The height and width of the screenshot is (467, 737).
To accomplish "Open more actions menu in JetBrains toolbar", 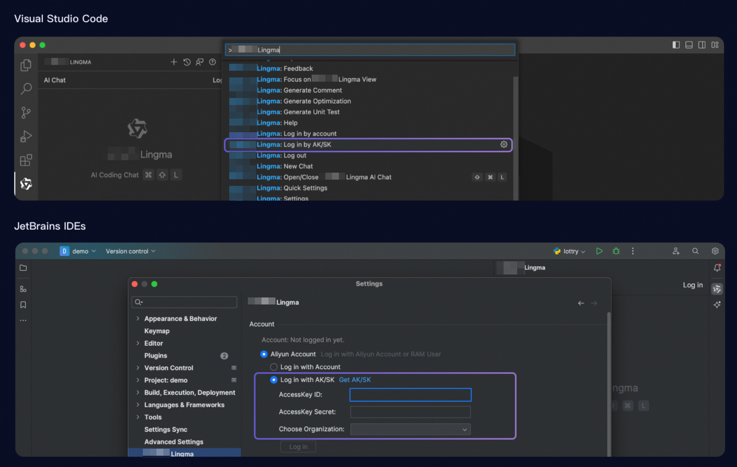I will [x=633, y=251].
